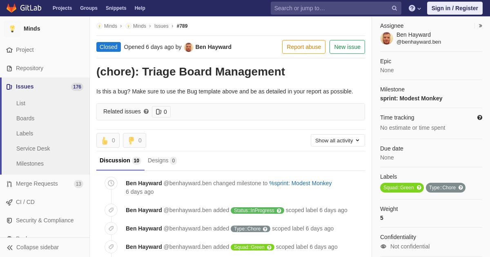Click Issues count badge 176
The image size is (490, 257).
click(x=77, y=87)
